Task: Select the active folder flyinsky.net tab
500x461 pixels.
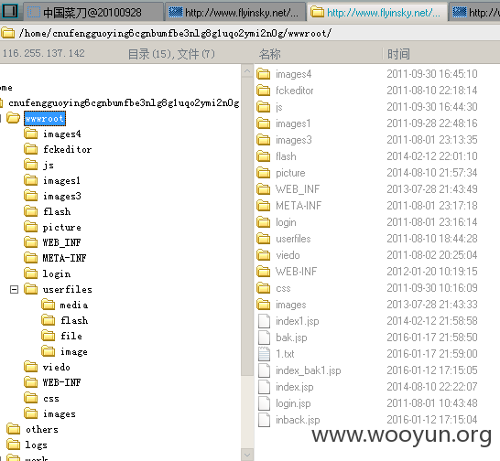Action: click(377, 12)
